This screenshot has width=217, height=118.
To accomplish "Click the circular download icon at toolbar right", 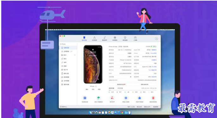I will coord(156,38).
